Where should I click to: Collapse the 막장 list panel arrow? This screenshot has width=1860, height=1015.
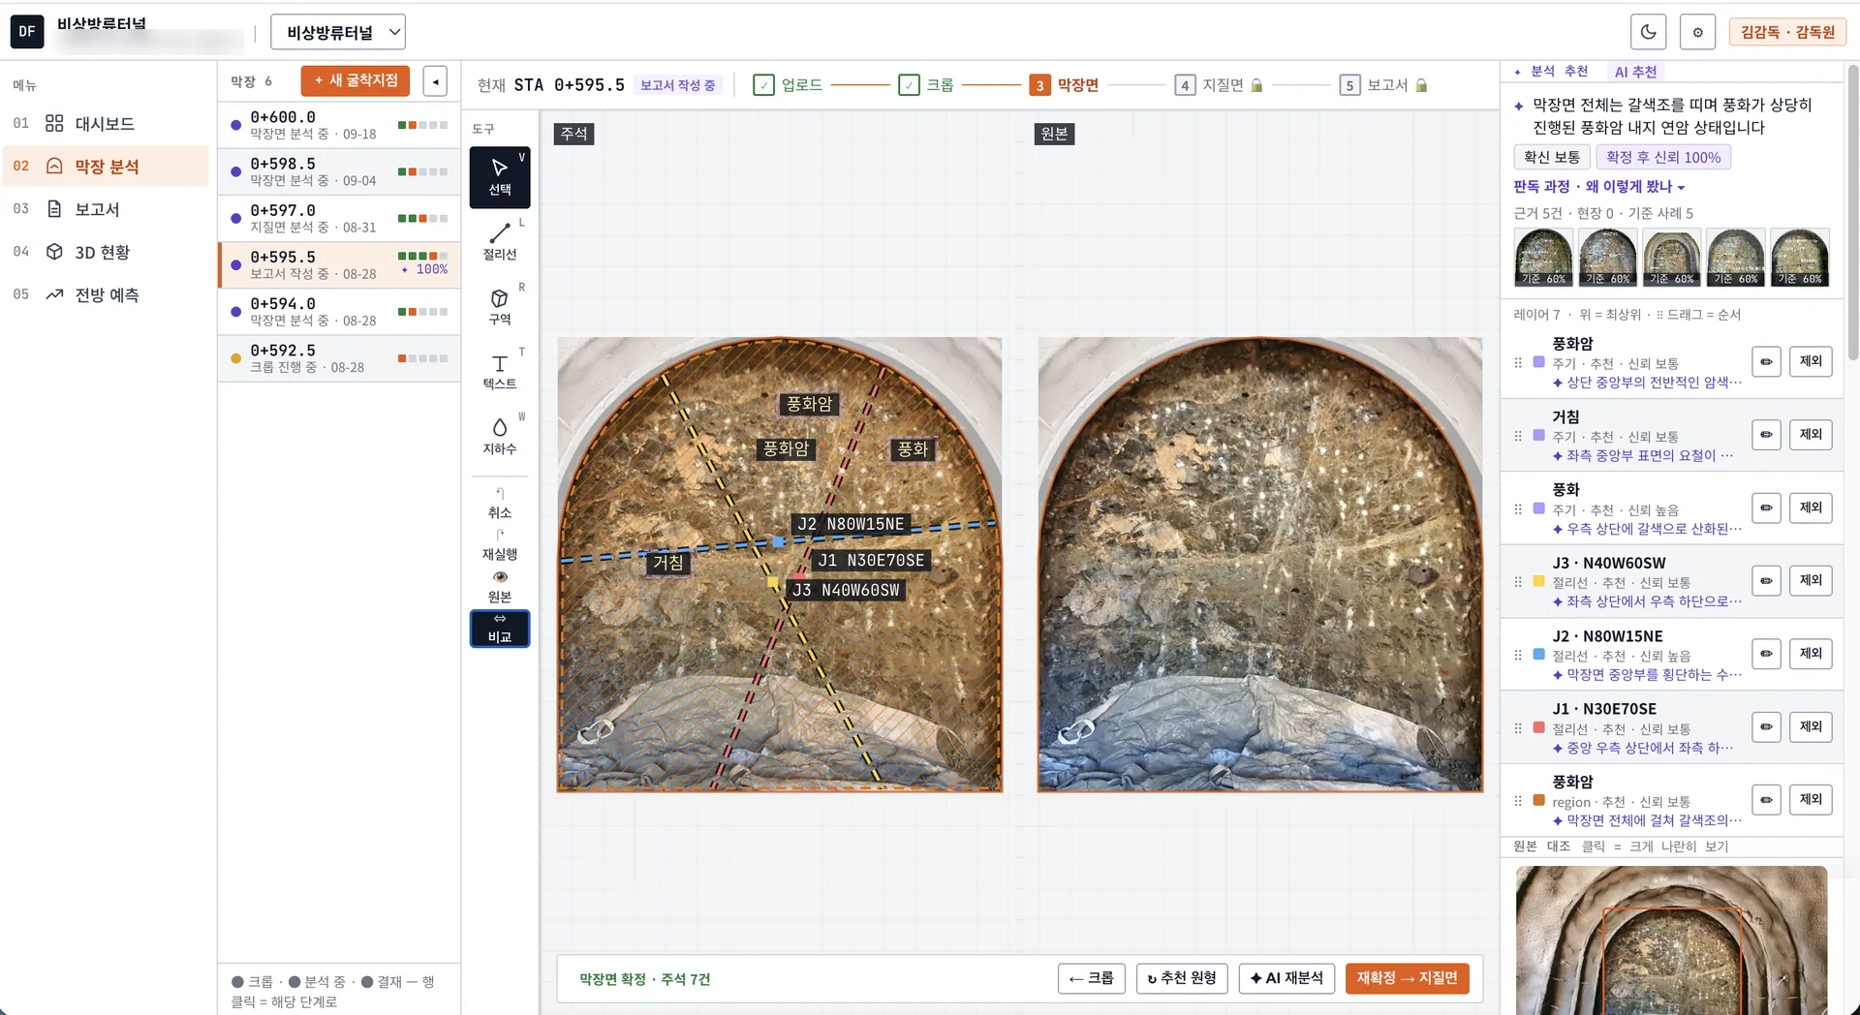tap(435, 81)
